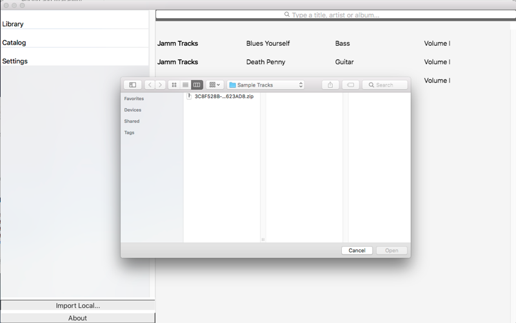Expand the Devices sidebar section
The image size is (516, 323).
point(133,110)
